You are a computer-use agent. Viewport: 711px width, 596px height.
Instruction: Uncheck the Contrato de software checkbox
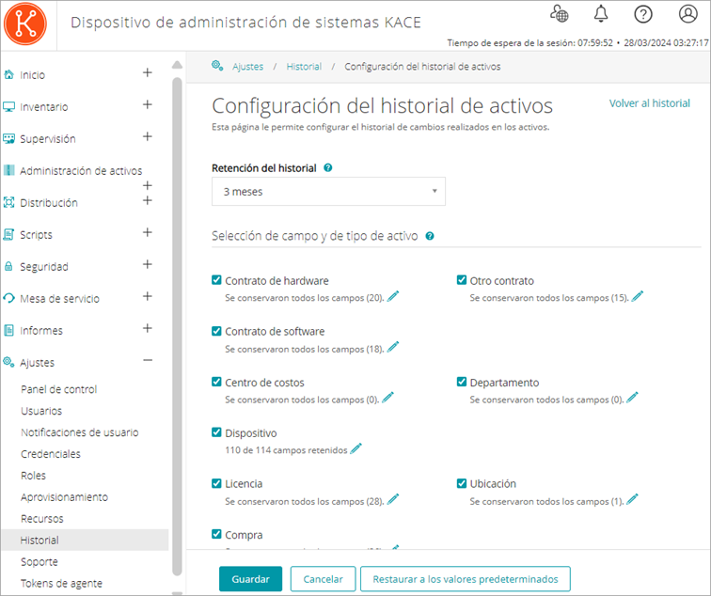tap(216, 331)
